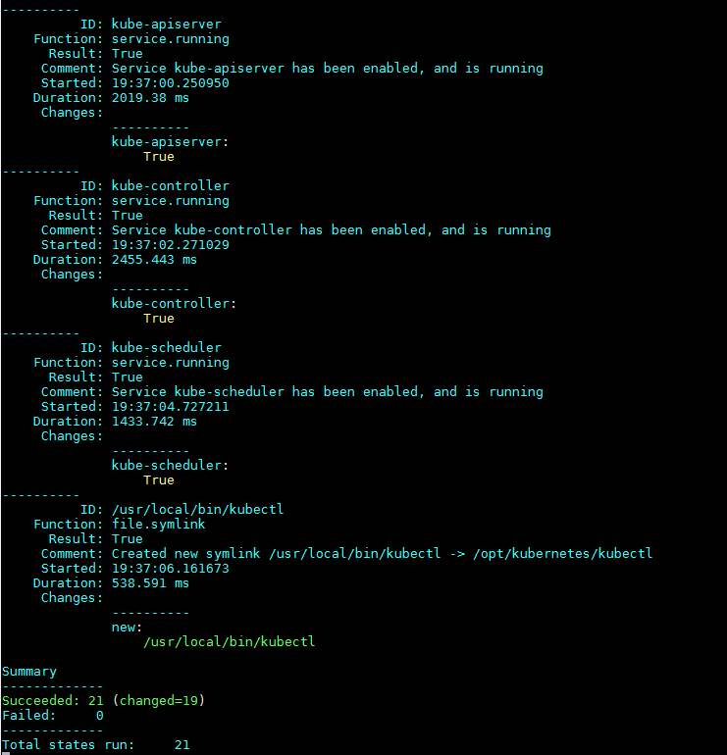The height and width of the screenshot is (755, 727).
Task: Click the Total states run line
Action: 95,744
